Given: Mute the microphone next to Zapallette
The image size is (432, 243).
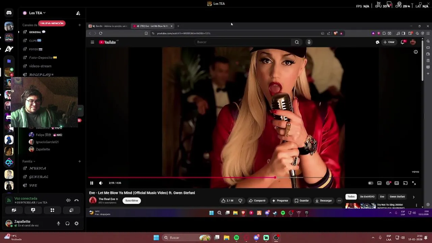Looking at the screenshot, I should coord(58,223).
